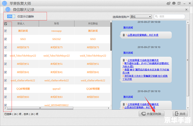This screenshot has width=193, height=126.
Task: Open the Weibo icon in title bar
Action: [x=168, y=3]
